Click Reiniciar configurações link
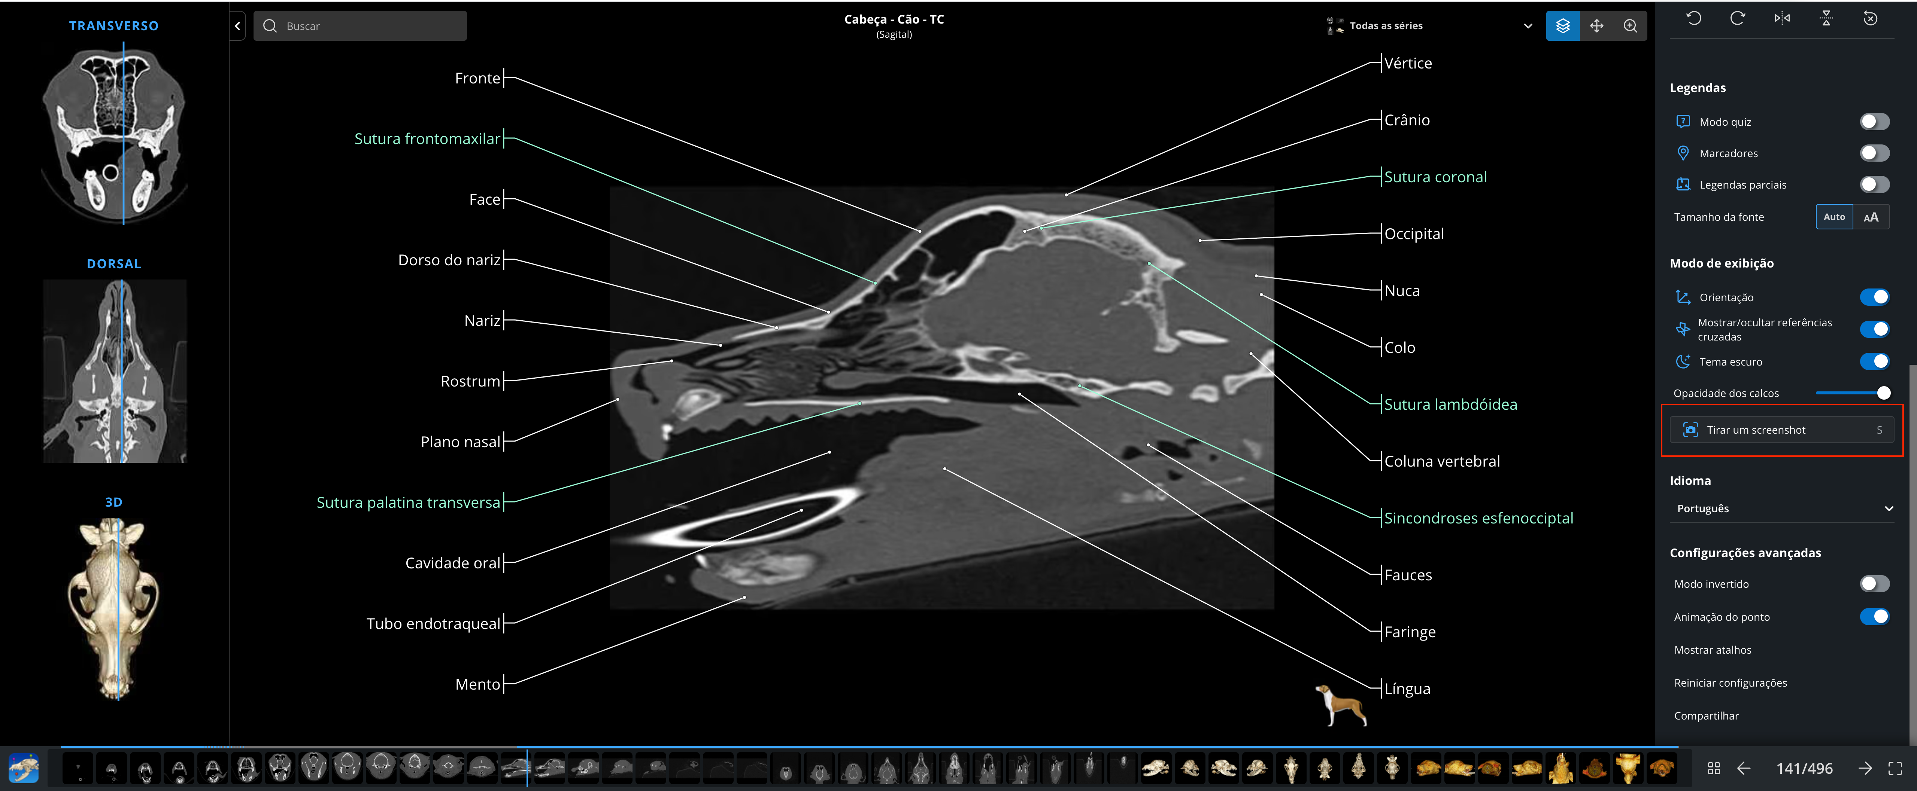 tap(1730, 682)
